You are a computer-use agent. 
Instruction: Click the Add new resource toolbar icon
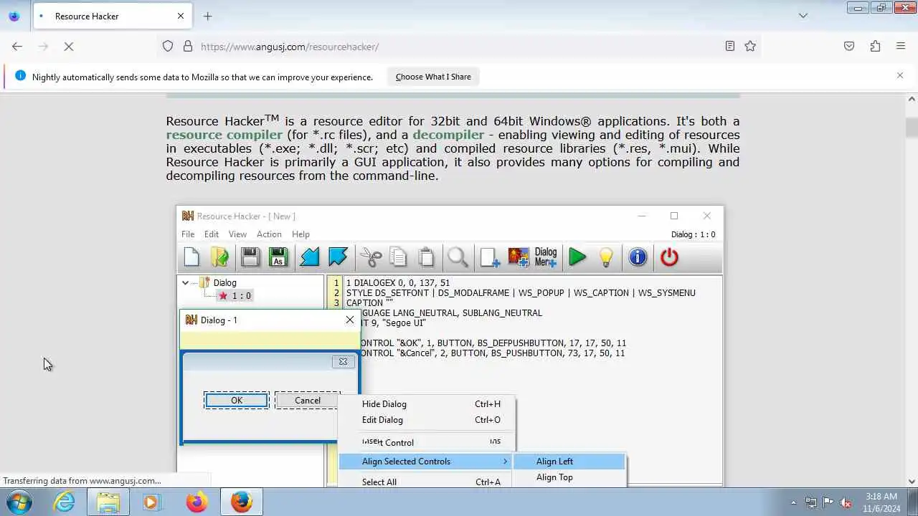(490, 257)
